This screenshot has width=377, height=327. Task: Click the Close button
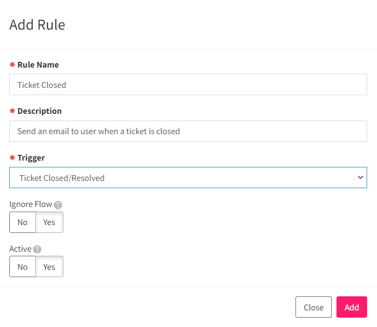point(314,307)
